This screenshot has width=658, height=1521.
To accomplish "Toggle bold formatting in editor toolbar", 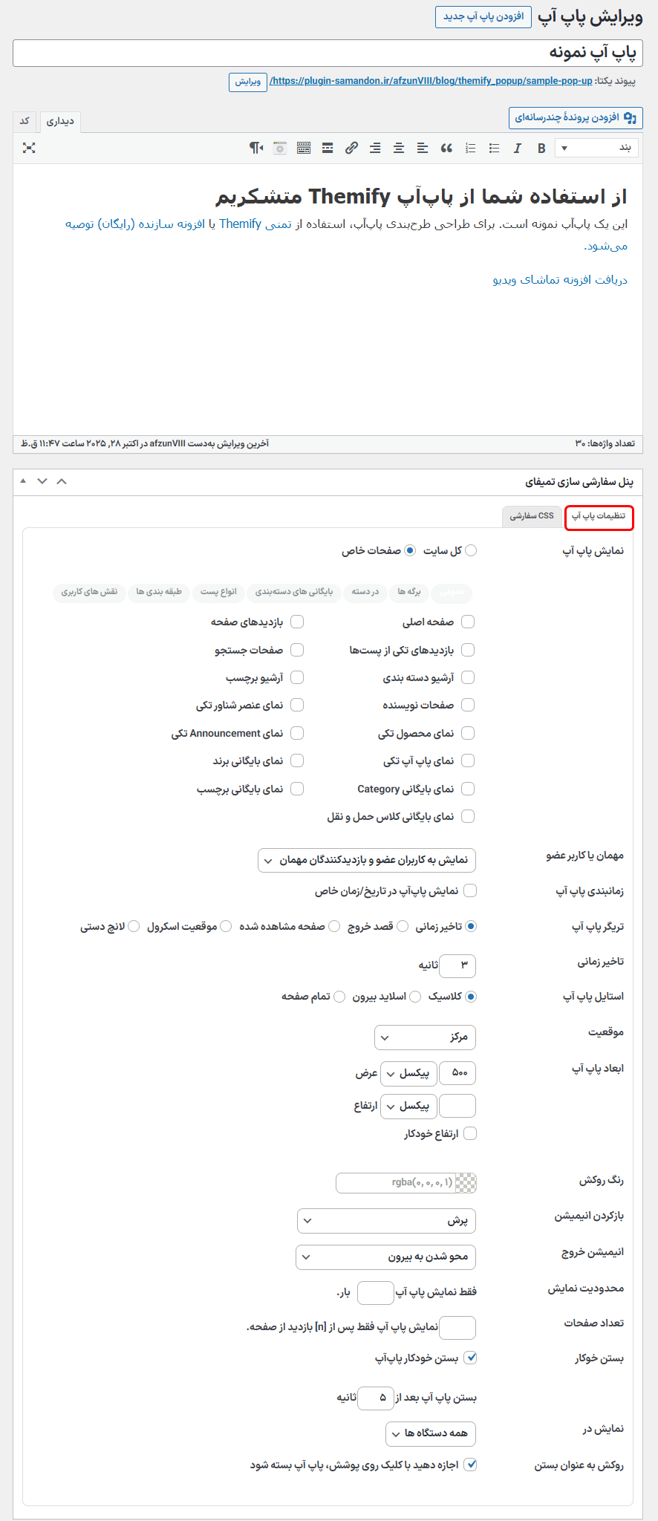I will [541, 149].
